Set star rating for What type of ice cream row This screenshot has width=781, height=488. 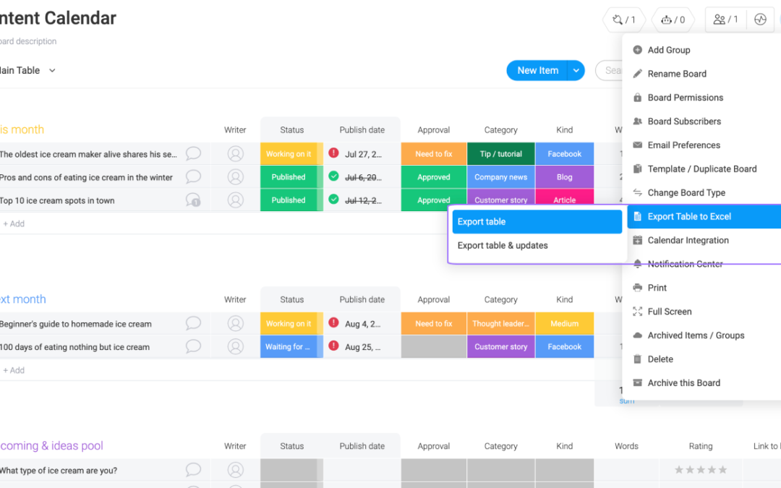pos(701,470)
